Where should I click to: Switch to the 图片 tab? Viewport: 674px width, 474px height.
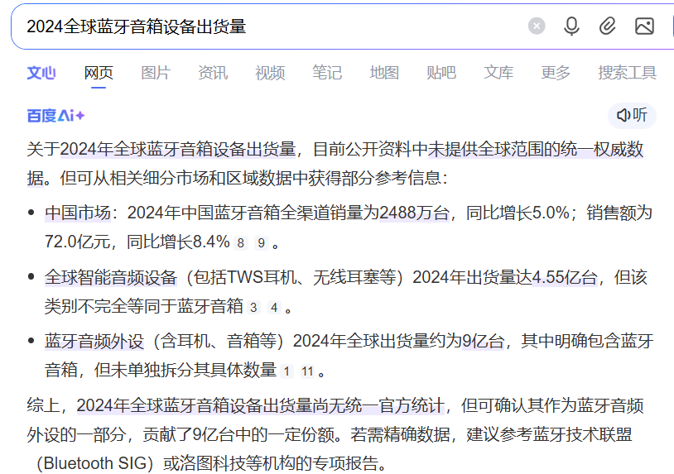[156, 73]
